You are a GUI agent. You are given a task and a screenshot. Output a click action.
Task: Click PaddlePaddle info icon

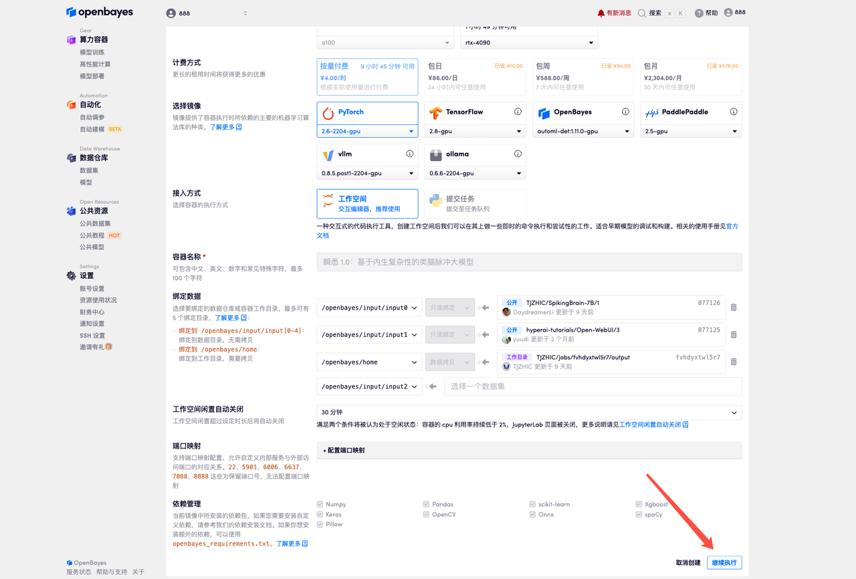(734, 112)
